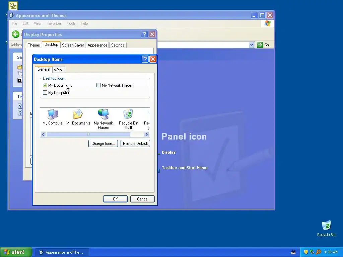Screen dimensions: 343x257
Task: Open the Screen Saver tab
Action: [73, 45]
